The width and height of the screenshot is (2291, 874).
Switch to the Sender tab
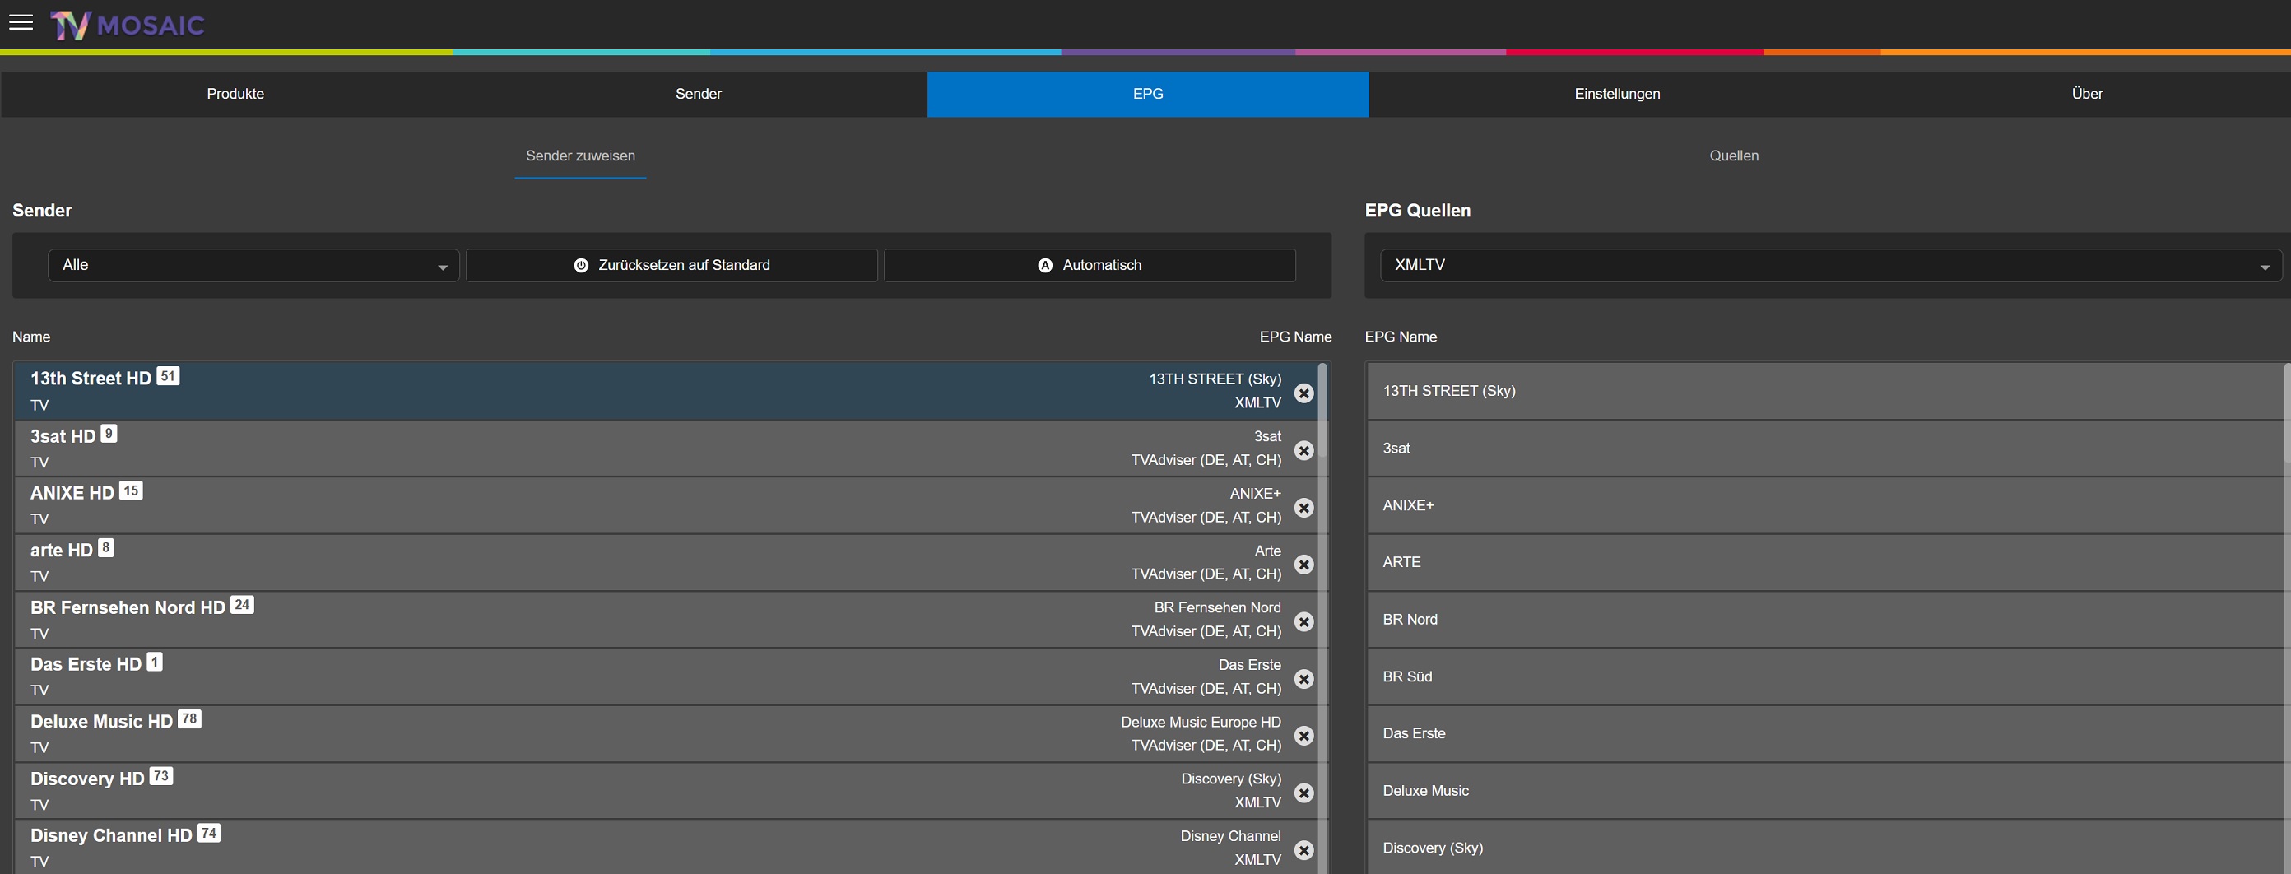tap(698, 95)
